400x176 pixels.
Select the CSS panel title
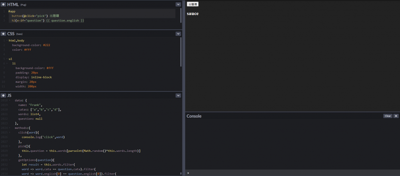(x=11, y=34)
